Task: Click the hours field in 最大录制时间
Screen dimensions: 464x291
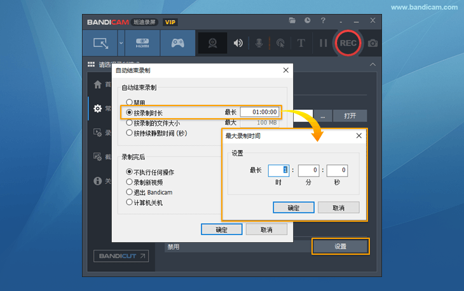Action: pos(278,170)
